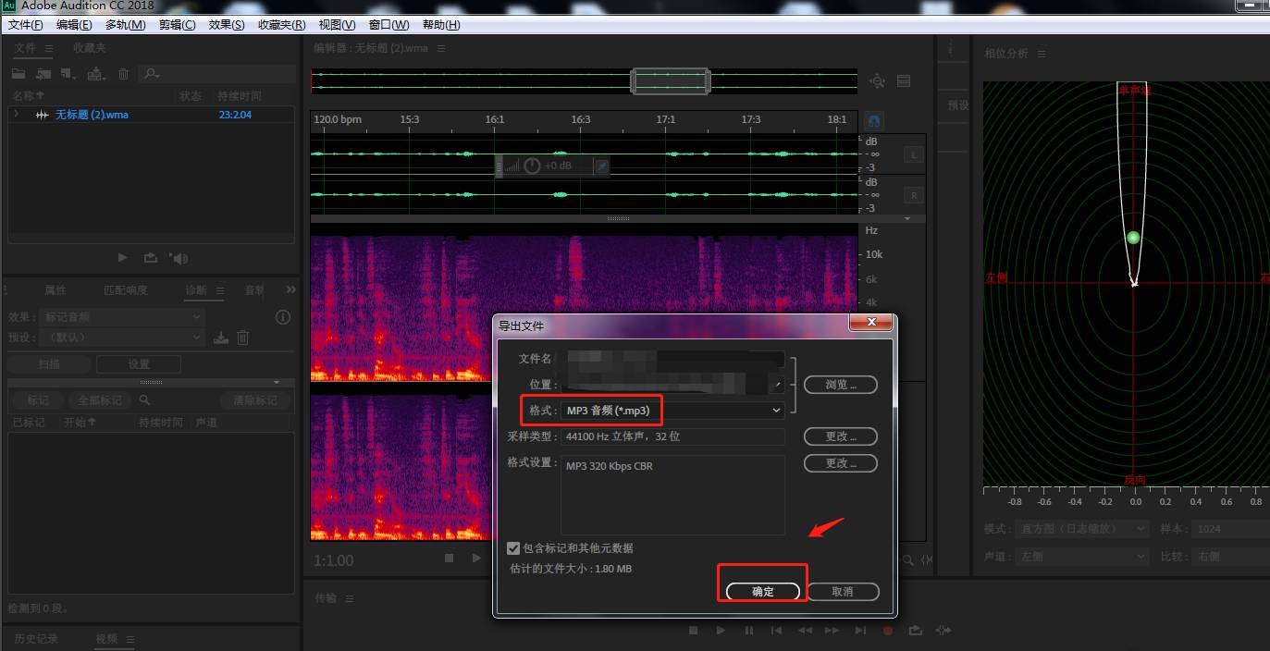
Task: Click Stop in the Transport panel
Action: pyautogui.click(x=693, y=631)
